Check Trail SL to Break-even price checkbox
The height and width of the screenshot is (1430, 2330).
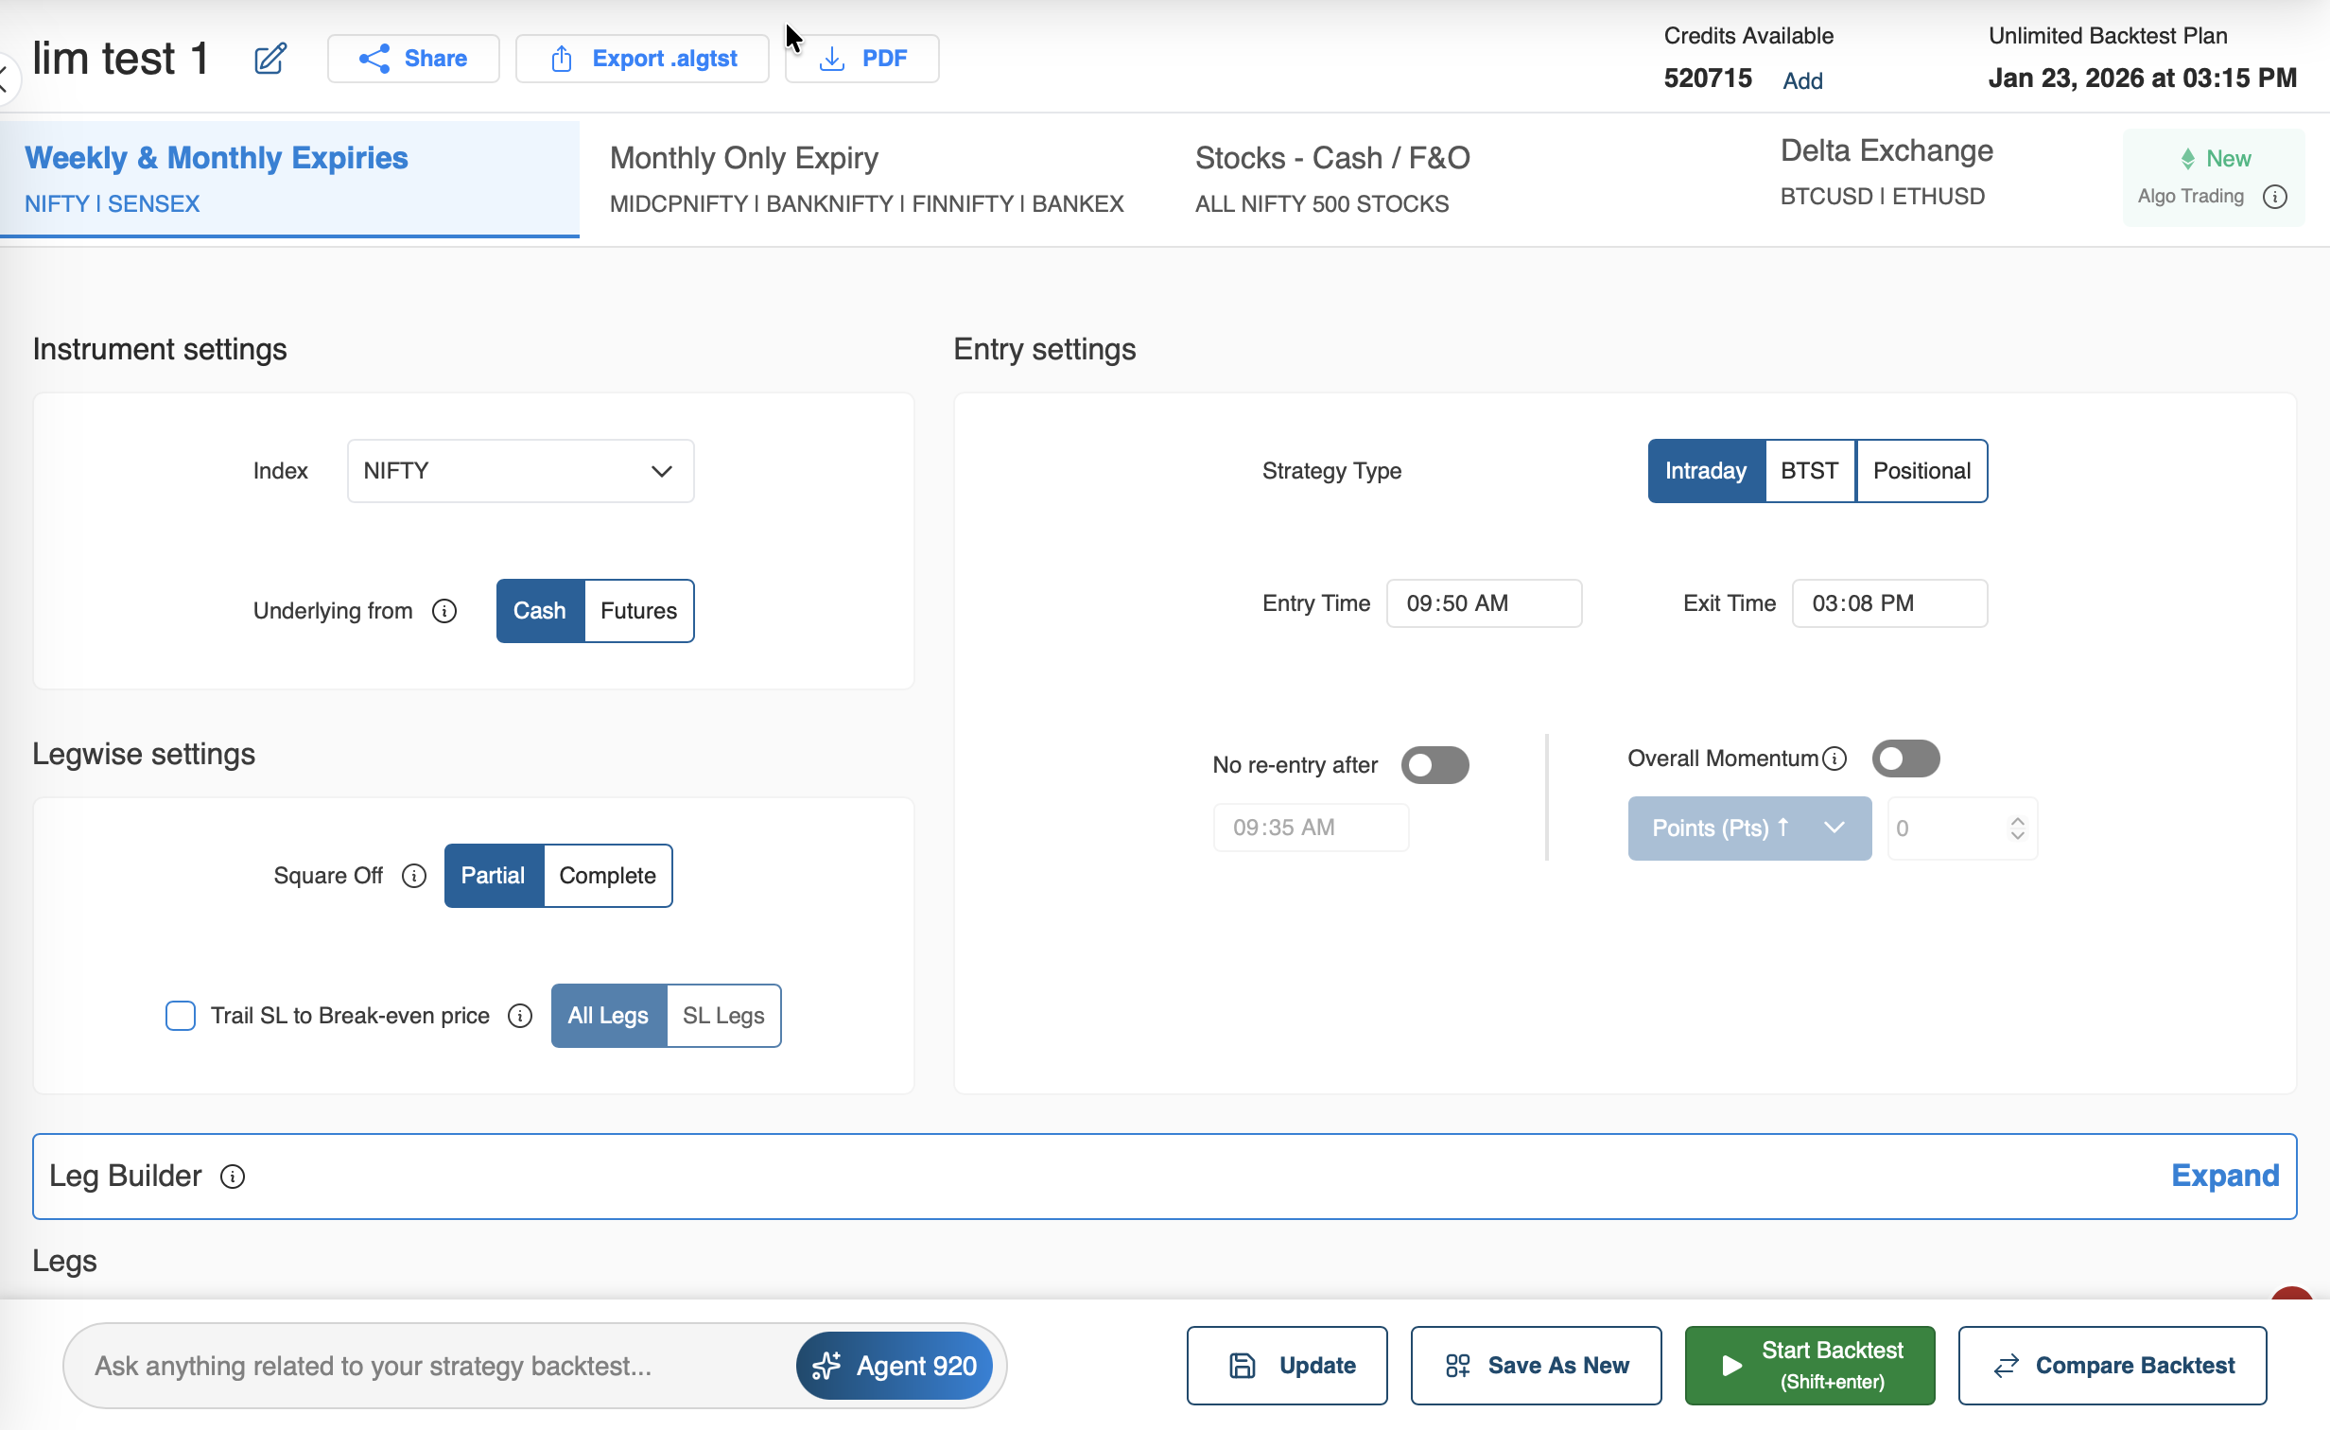[180, 1016]
